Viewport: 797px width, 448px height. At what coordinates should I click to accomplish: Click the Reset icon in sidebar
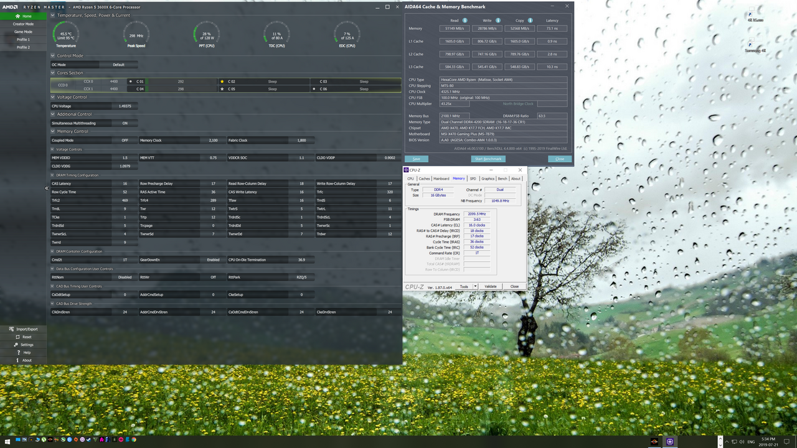17,337
